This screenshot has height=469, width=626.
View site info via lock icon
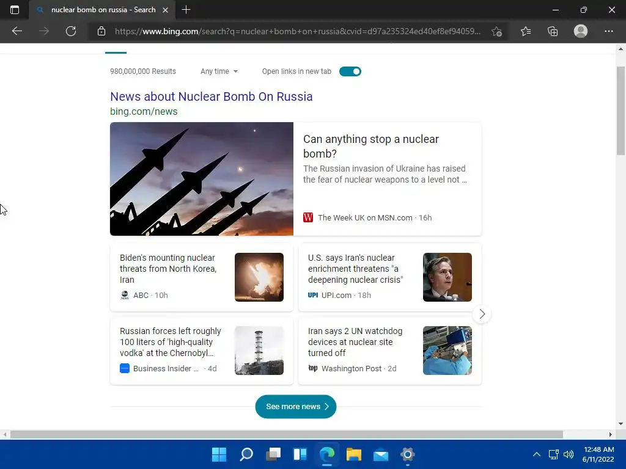tap(101, 31)
